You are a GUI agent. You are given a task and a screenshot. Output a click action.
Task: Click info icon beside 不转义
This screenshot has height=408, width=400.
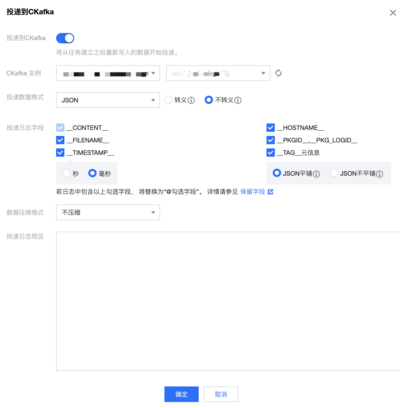[238, 100]
